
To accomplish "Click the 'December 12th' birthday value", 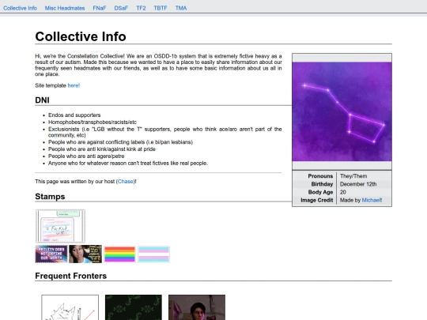I will 358,184.
